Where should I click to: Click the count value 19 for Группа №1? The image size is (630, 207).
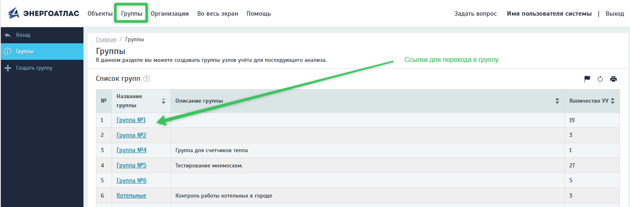point(572,120)
